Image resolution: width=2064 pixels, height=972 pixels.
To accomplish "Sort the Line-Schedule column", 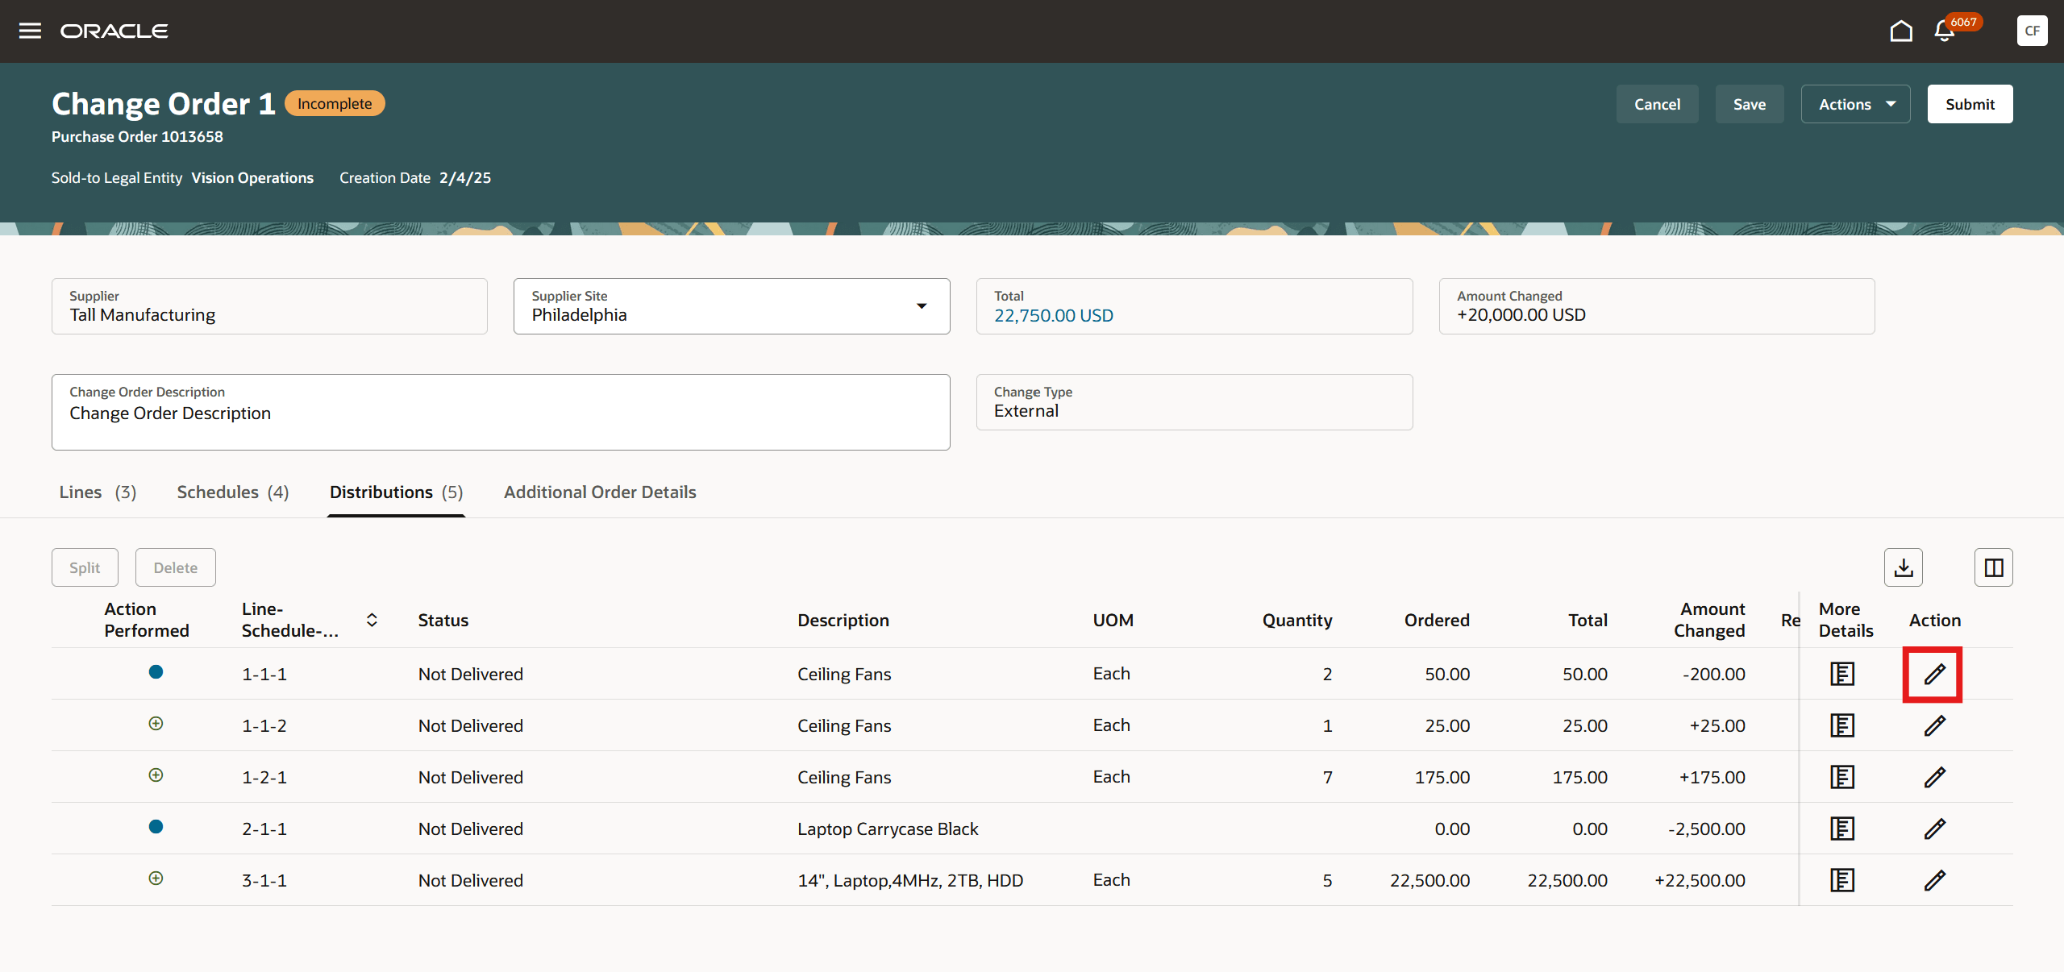I will coord(372,620).
